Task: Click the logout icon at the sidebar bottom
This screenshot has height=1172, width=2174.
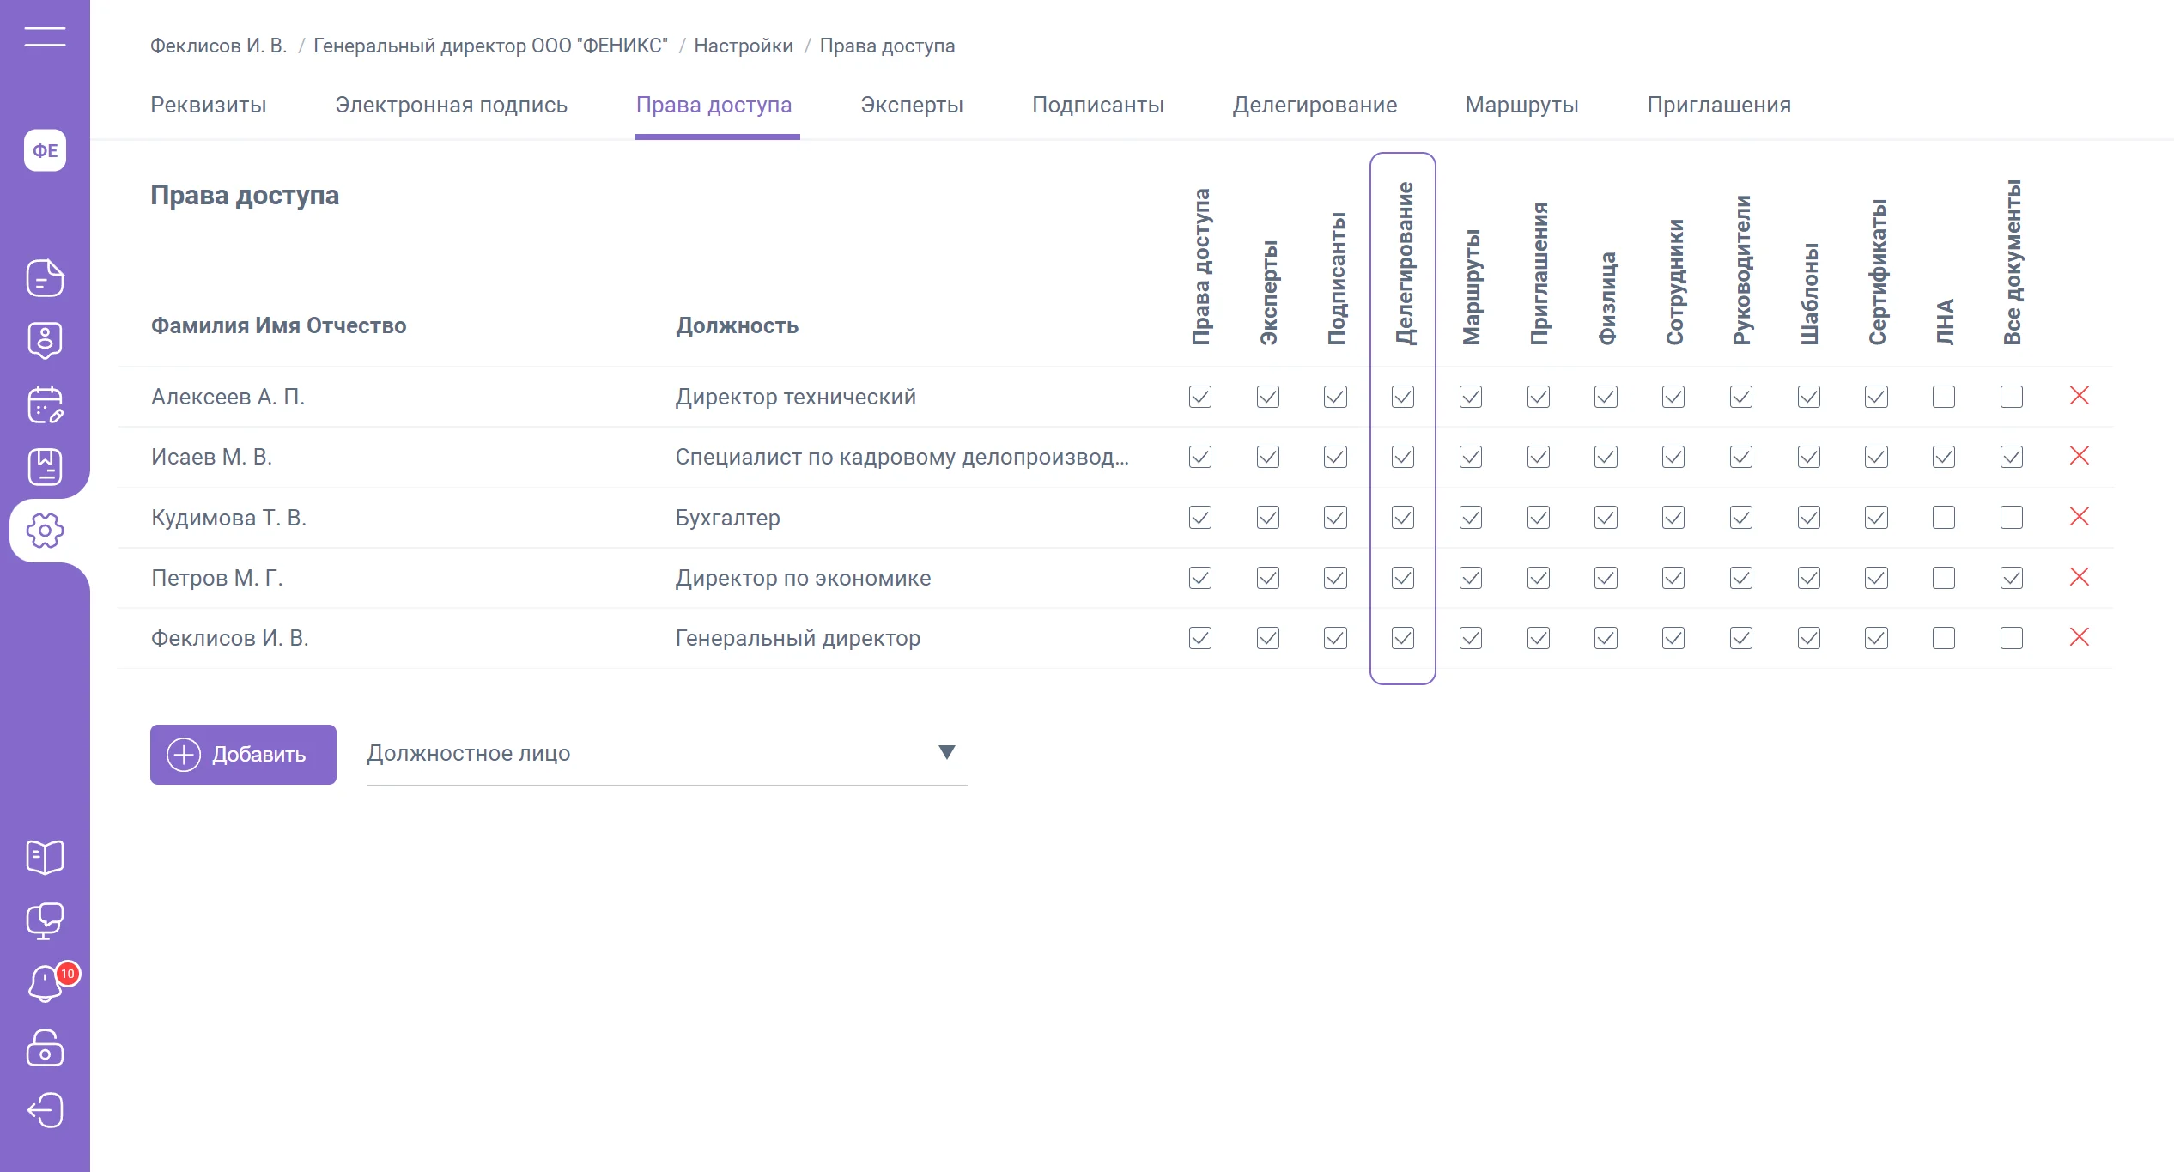Action: 45,1110
